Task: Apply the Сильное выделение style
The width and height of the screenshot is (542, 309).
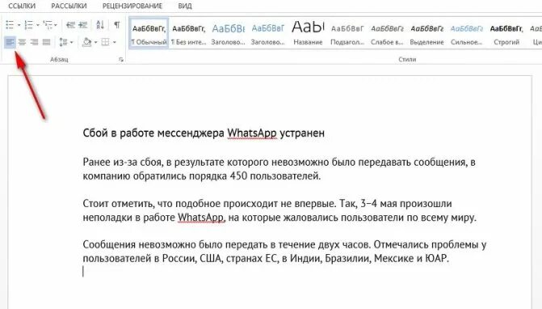Action: (x=467, y=33)
